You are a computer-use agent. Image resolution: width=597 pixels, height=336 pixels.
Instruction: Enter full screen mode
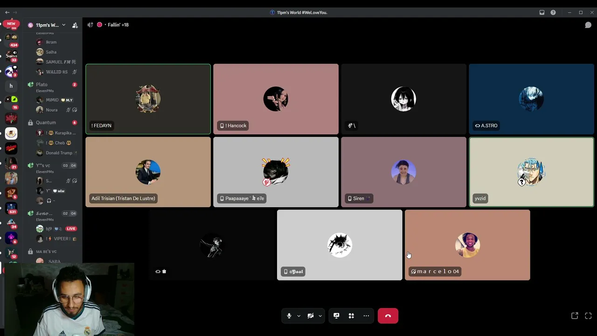click(588, 316)
